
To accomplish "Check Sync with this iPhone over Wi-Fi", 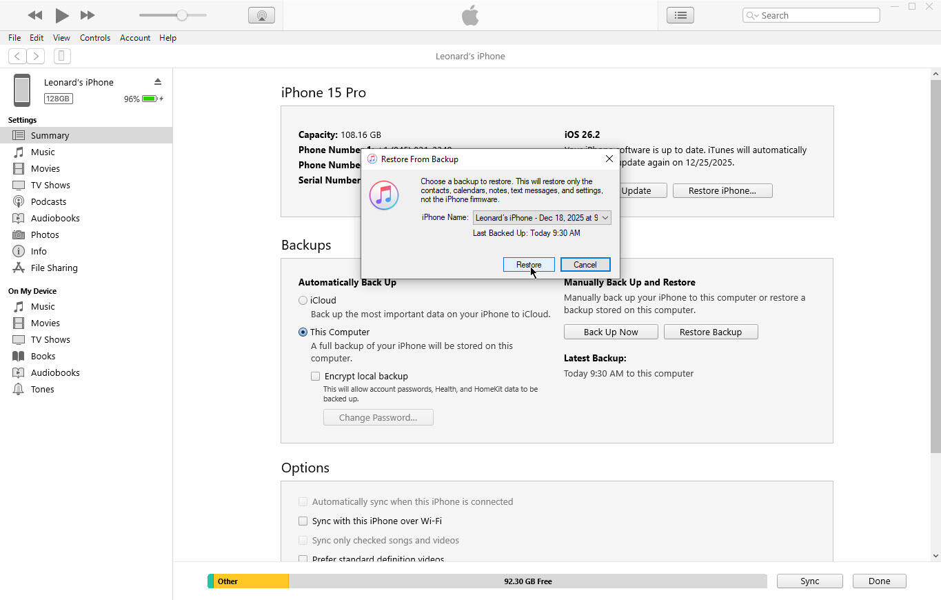I will tap(303, 521).
